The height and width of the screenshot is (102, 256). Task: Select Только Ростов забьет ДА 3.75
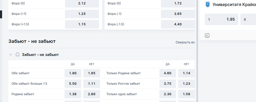point(168,84)
